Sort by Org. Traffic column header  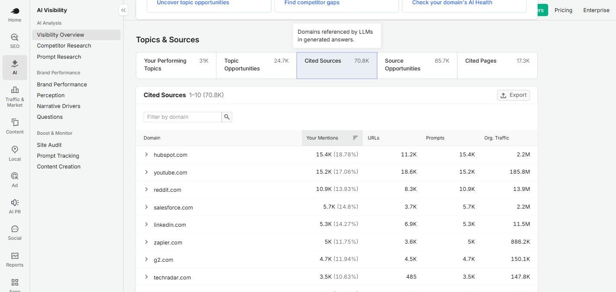(x=497, y=138)
